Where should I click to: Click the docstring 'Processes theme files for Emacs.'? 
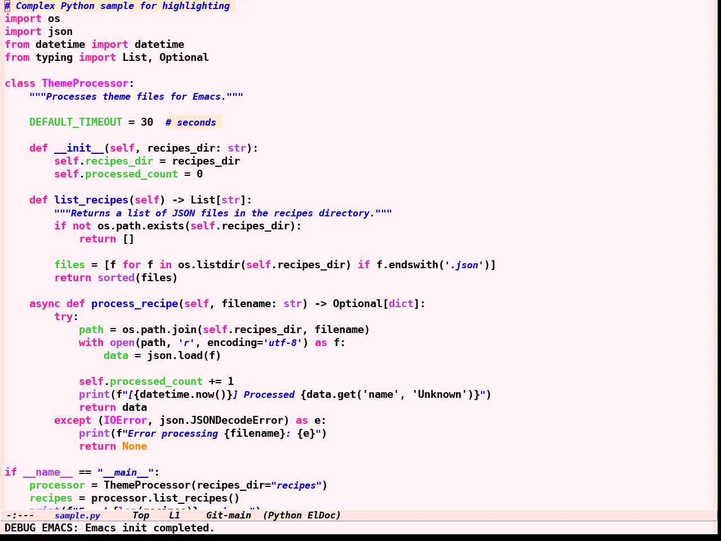136,96
